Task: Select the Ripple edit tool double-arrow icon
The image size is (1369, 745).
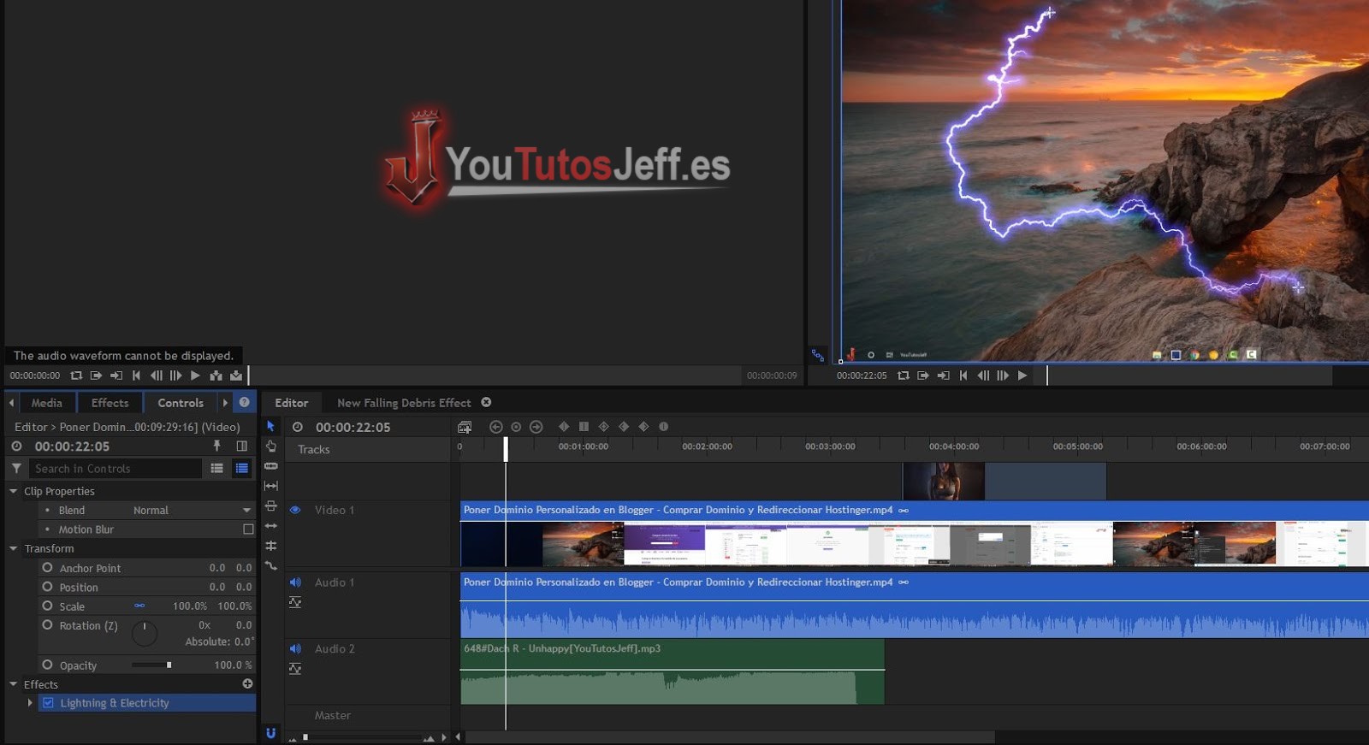Action: (270, 526)
